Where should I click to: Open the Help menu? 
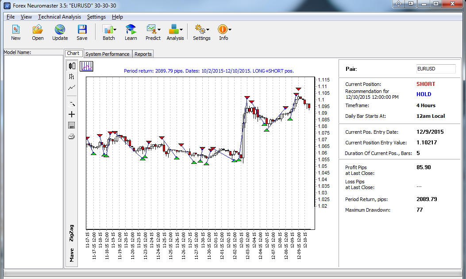tap(117, 17)
